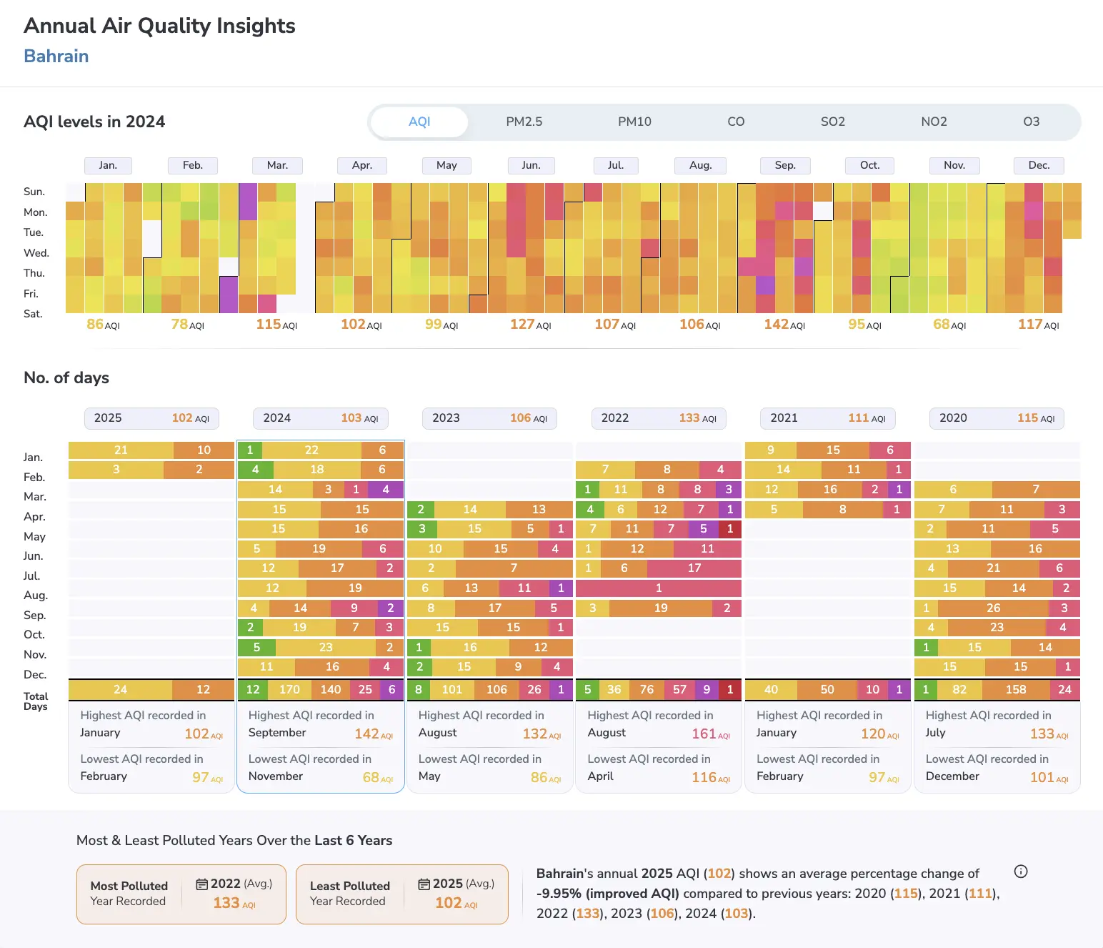This screenshot has width=1103, height=948.
Task: Select the Dec. month label in heatmap
Action: (1039, 165)
